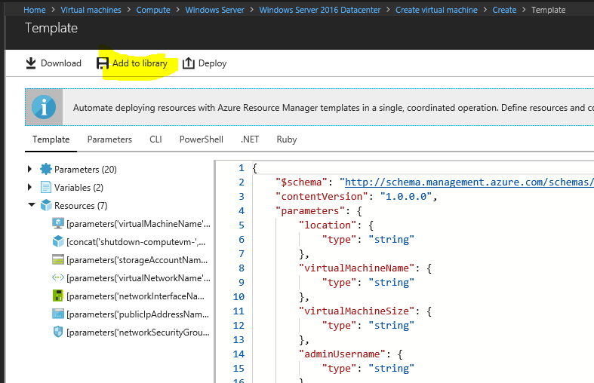594x383 pixels.
Task: Click the virtual machine monitor icon
Action: pos(58,223)
